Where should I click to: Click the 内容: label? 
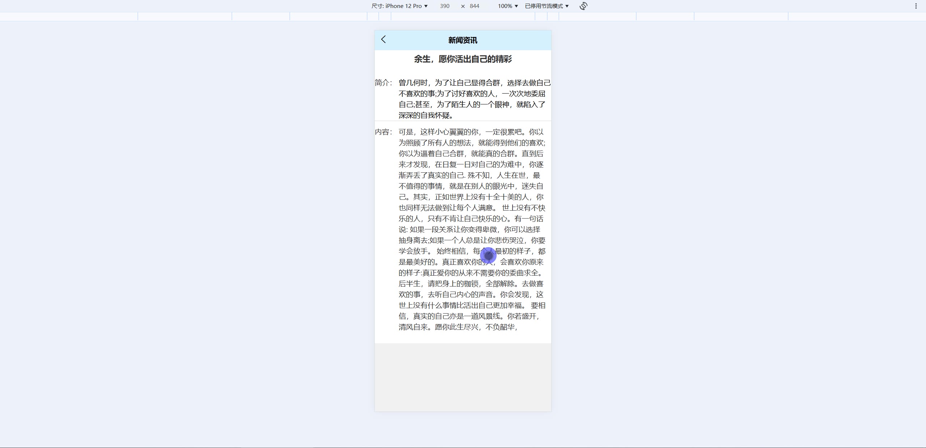(383, 132)
